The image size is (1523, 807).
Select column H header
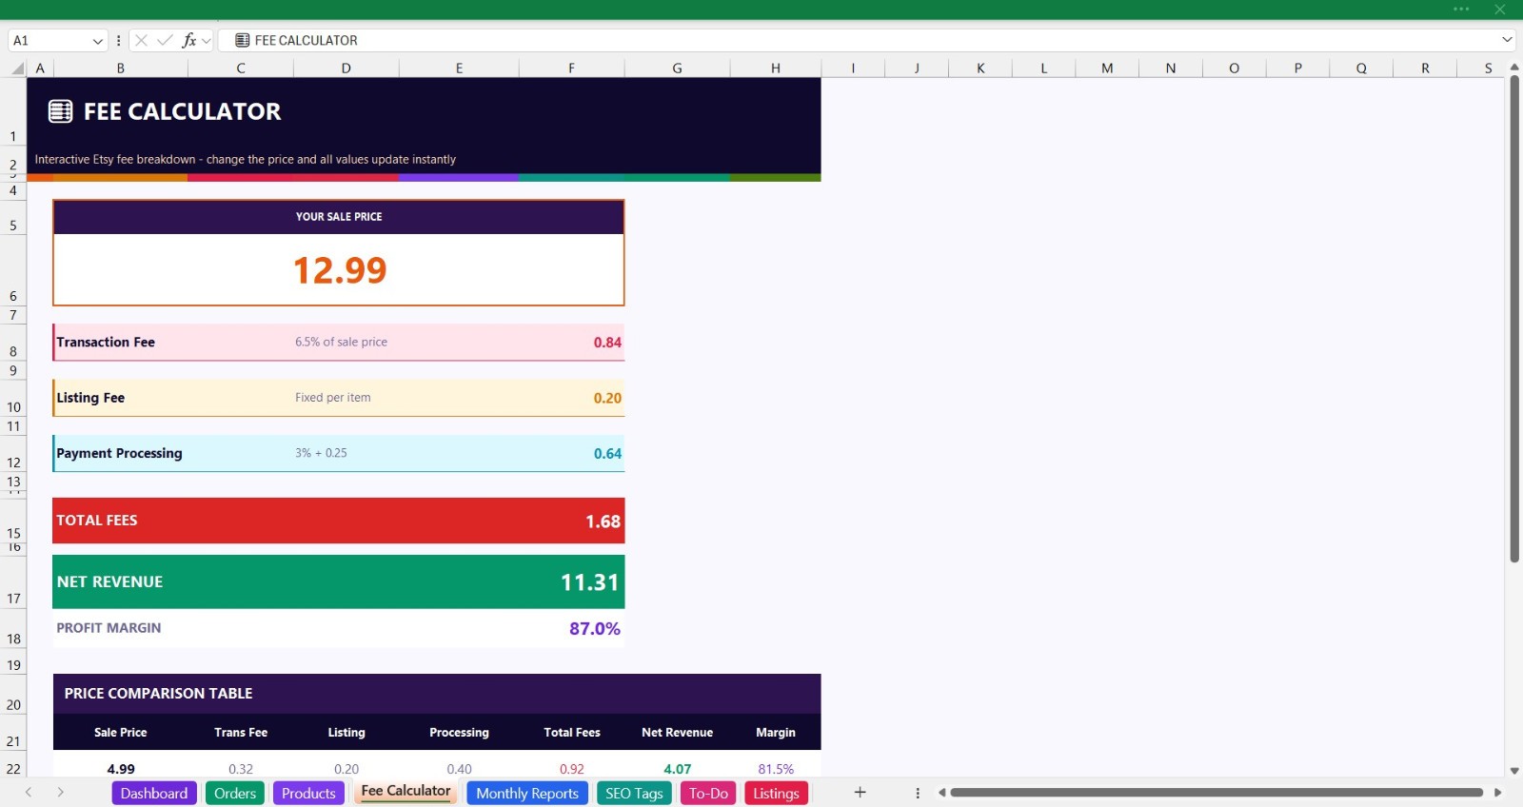click(x=776, y=68)
